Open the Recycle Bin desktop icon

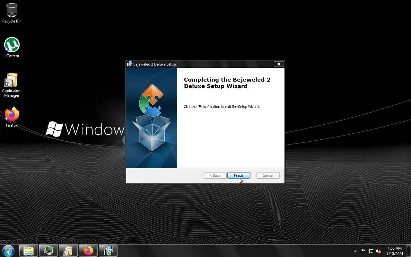point(12,13)
